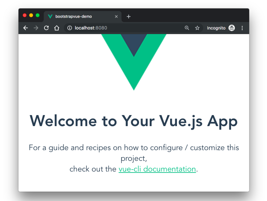Click the page reload icon
Image resolution: width=267 pixels, height=201 pixels.
(46, 28)
